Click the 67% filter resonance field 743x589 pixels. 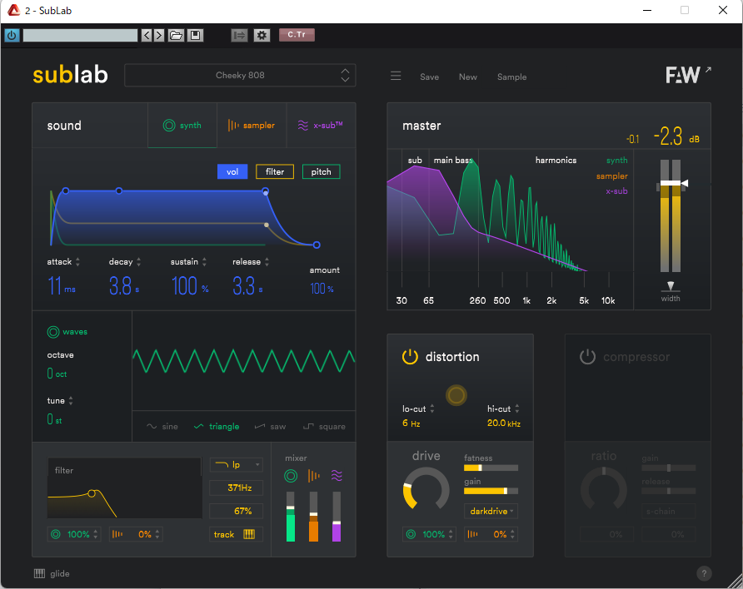click(x=237, y=511)
